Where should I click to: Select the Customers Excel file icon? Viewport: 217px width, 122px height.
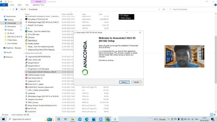pyautogui.click(x=26, y=111)
